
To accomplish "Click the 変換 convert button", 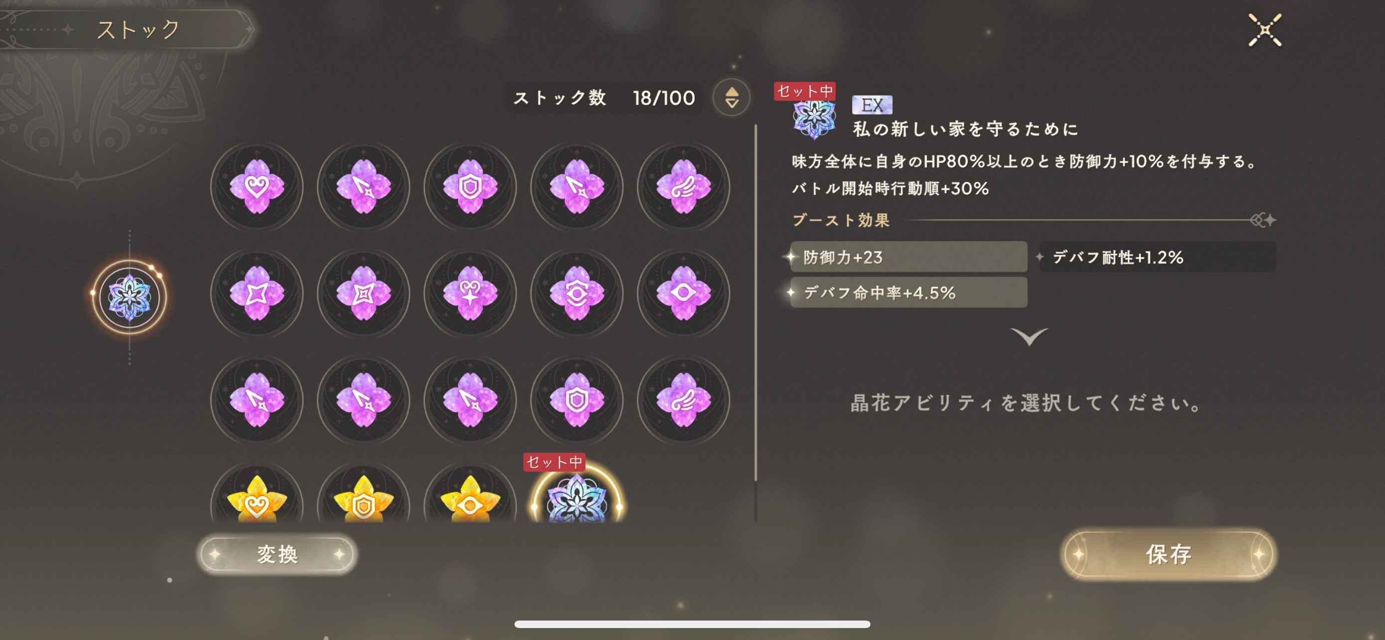I will 277,554.
